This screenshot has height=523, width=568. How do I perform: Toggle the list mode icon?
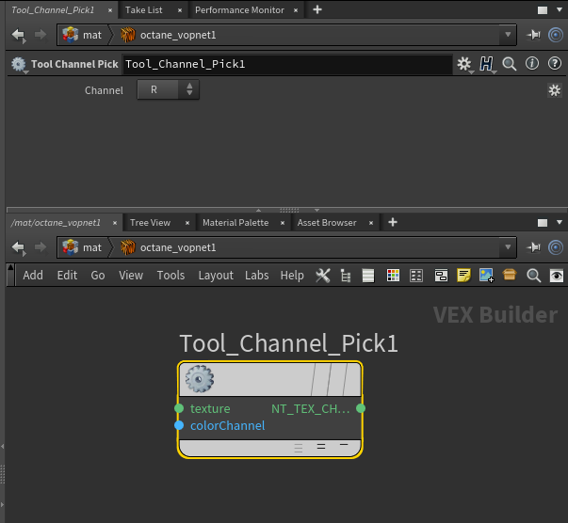click(x=368, y=276)
